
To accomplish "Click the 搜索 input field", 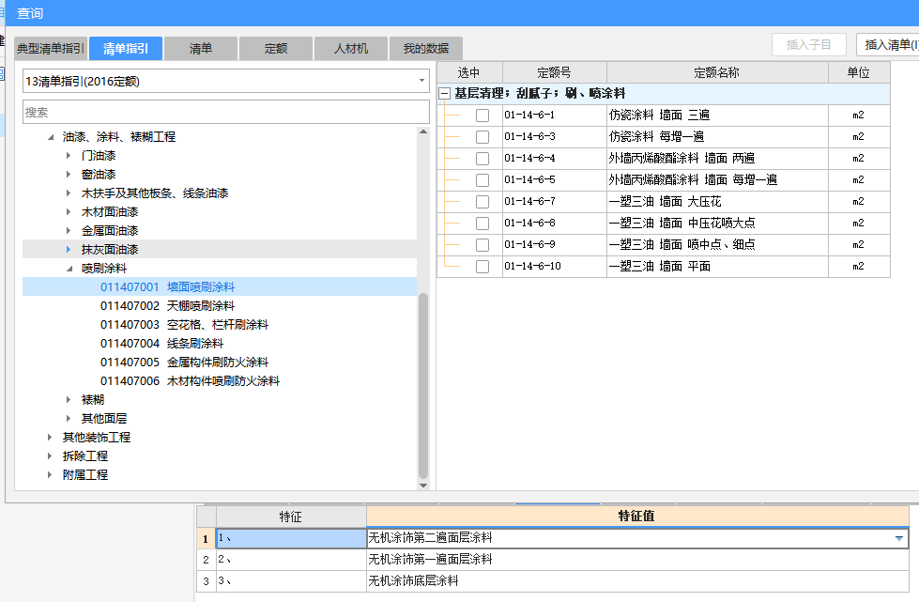I will coord(225,112).
